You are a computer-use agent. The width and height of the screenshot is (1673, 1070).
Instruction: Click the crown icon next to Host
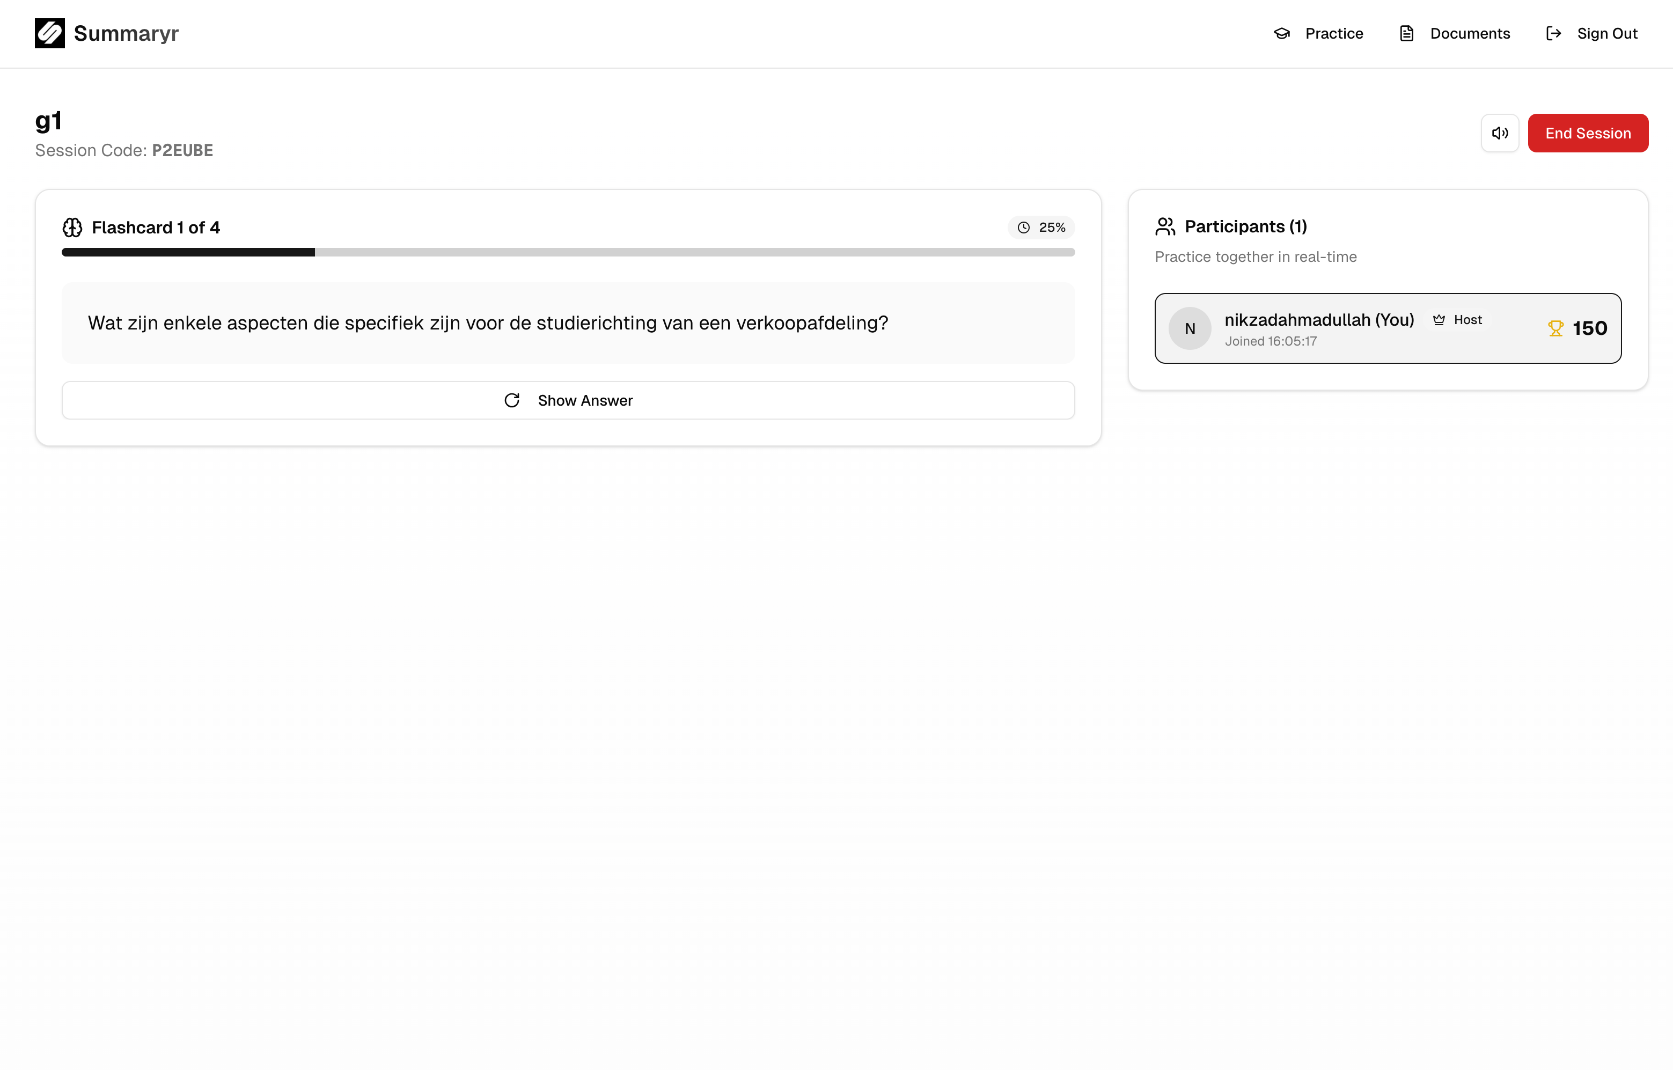1439,320
